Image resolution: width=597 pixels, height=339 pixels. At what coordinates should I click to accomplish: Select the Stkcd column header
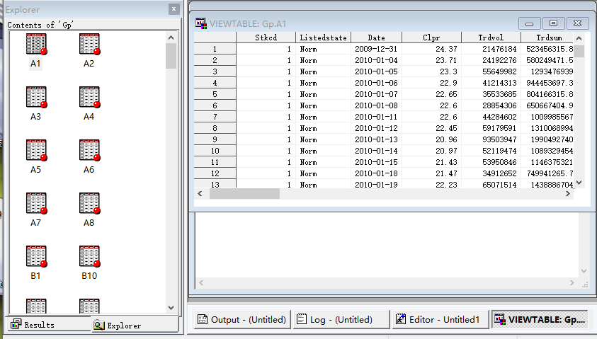click(266, 38)
